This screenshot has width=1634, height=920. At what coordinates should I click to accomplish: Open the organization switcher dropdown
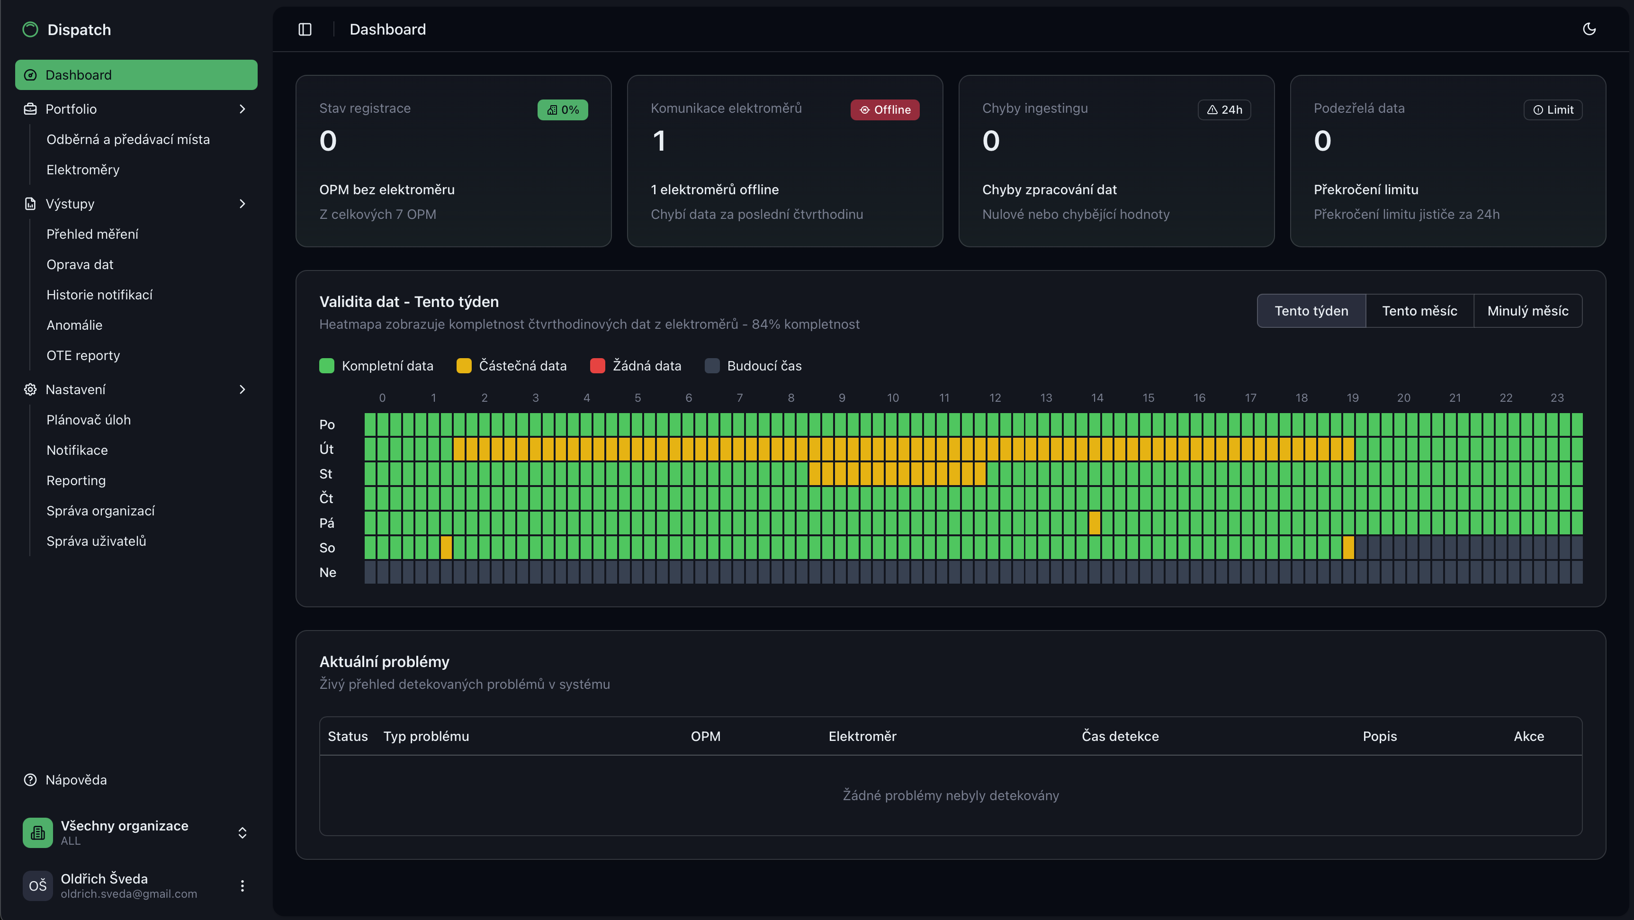[x=242, y=832]
